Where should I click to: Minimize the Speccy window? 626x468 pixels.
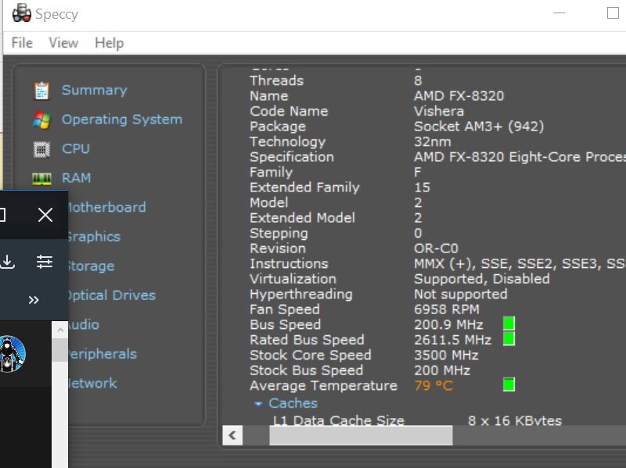pos(559,13)
